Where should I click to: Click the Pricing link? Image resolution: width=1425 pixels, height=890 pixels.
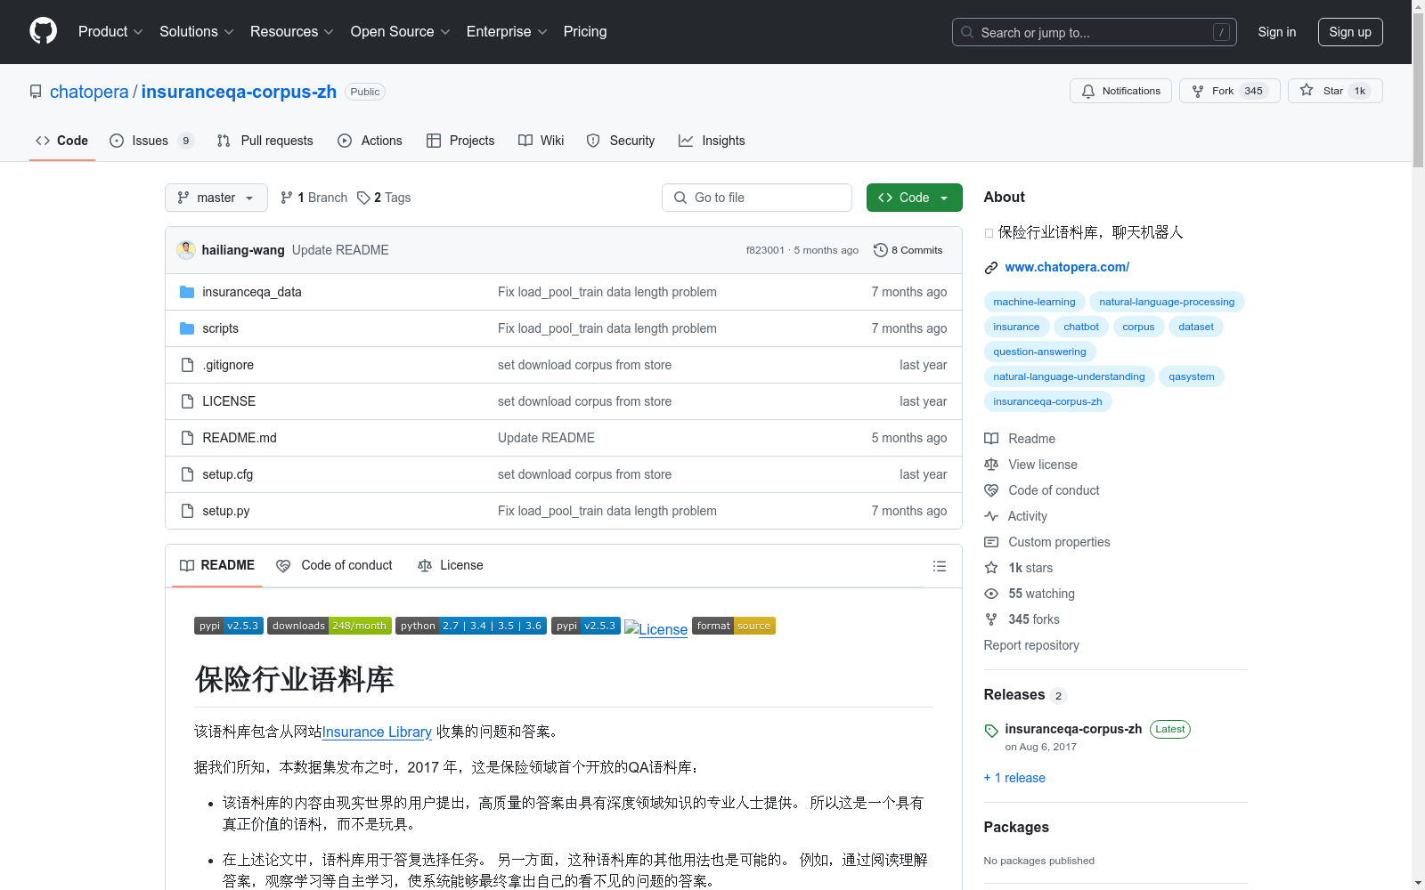tap(585, 31)
